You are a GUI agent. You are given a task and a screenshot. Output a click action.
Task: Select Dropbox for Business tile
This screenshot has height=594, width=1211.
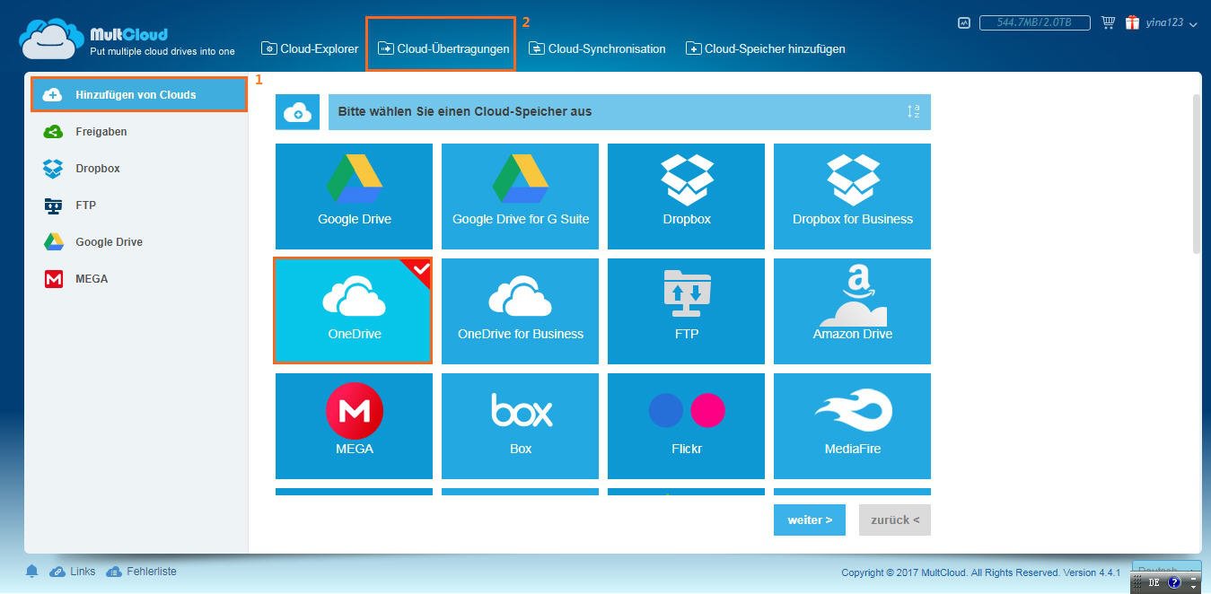point(852,197)
